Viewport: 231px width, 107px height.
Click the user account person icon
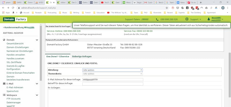(x=208, y=19)
